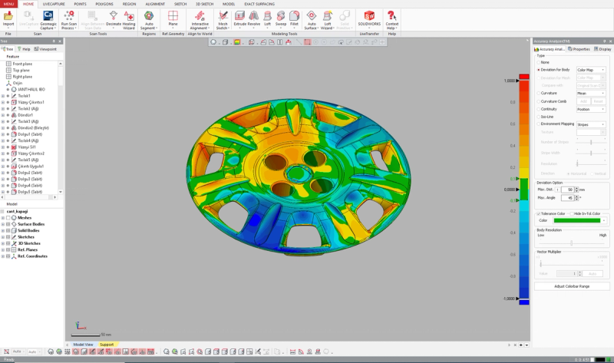Open the Mesh Sketch tool
Screen dimensions: 614x363
pyautogui.click(x=223, y=21)
